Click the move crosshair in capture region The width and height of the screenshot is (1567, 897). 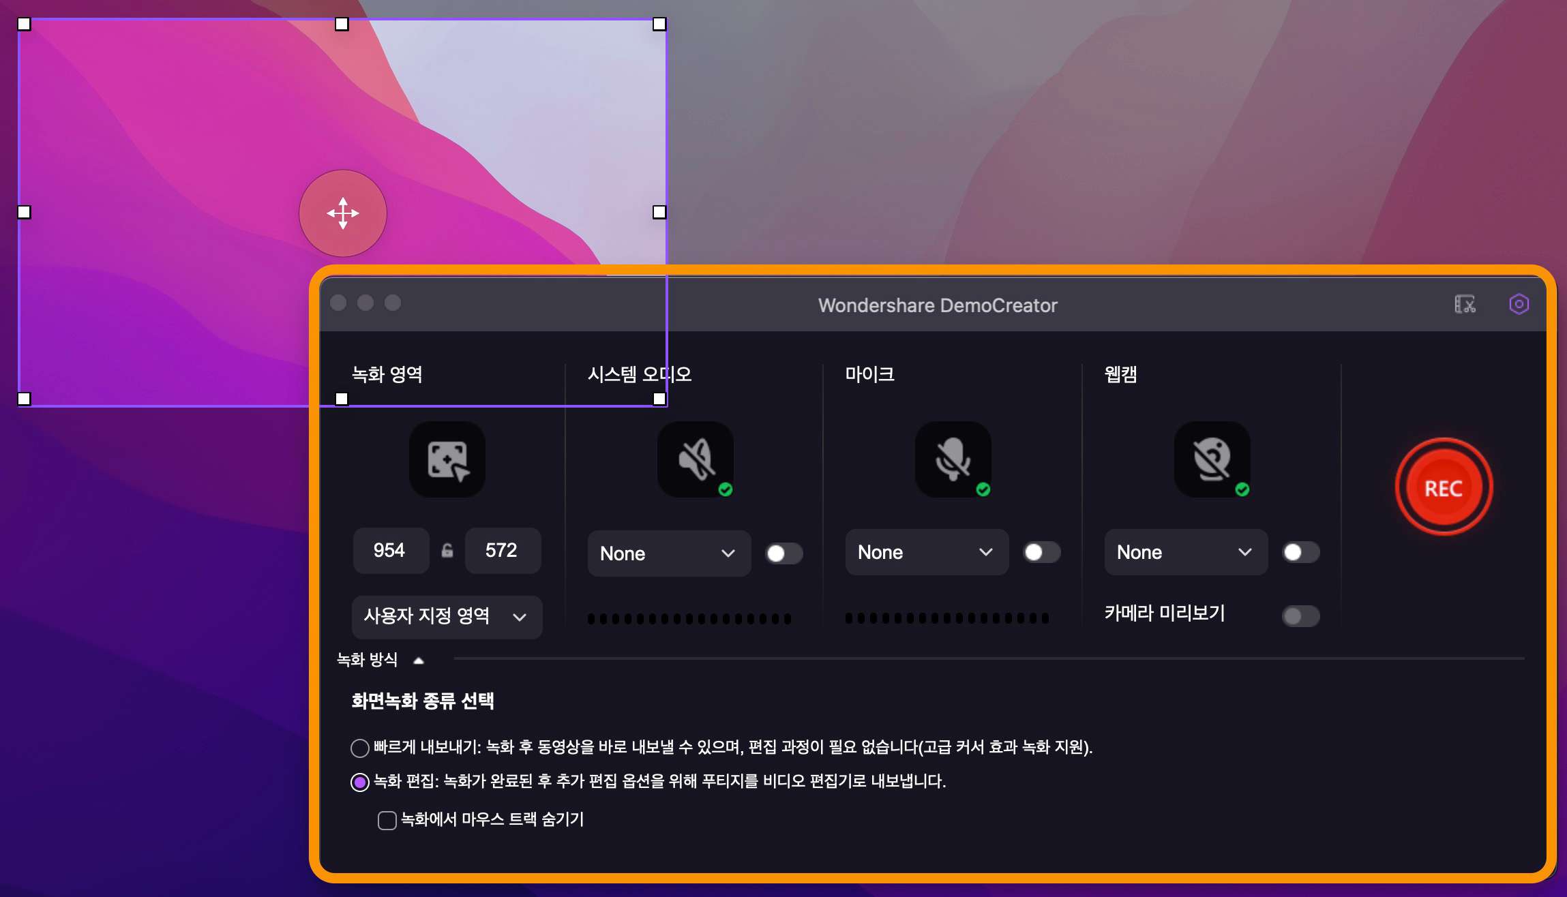[x=343, y=213]
